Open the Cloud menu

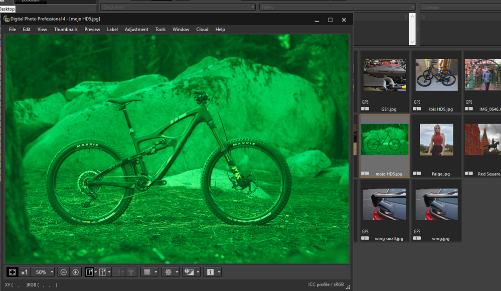click(202, 30)
